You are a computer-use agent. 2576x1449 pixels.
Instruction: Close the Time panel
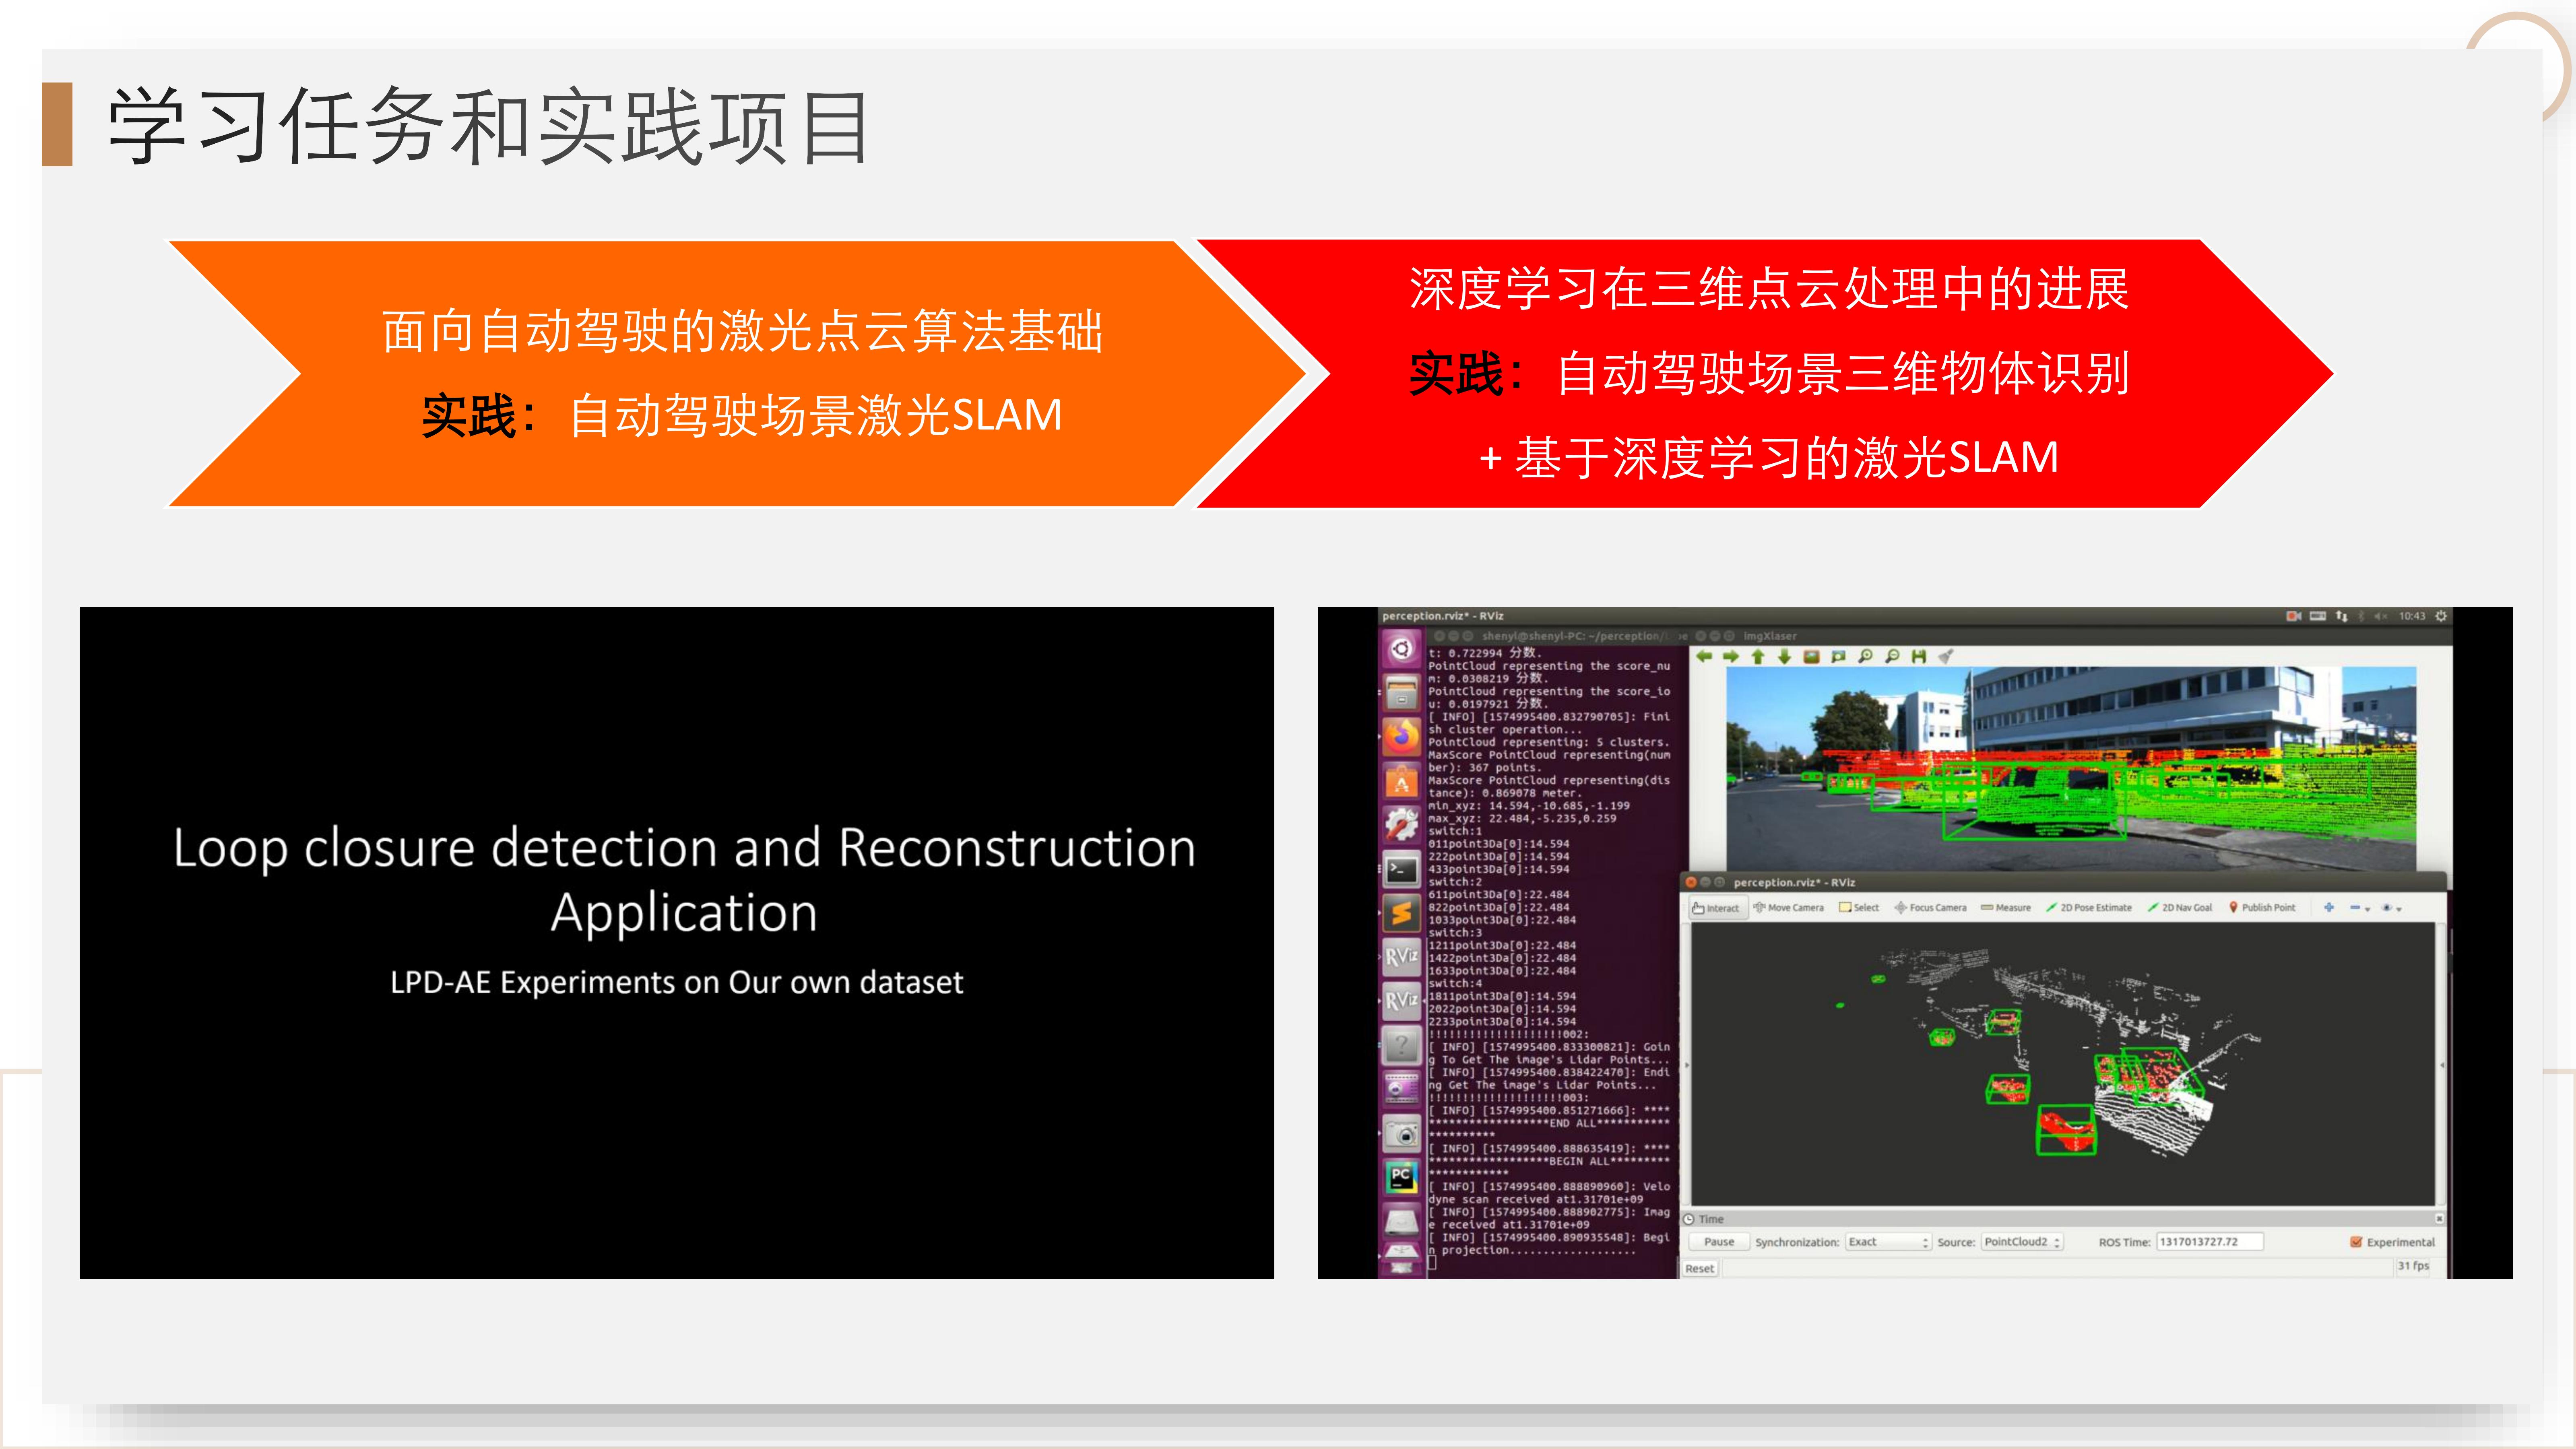2439,1219
